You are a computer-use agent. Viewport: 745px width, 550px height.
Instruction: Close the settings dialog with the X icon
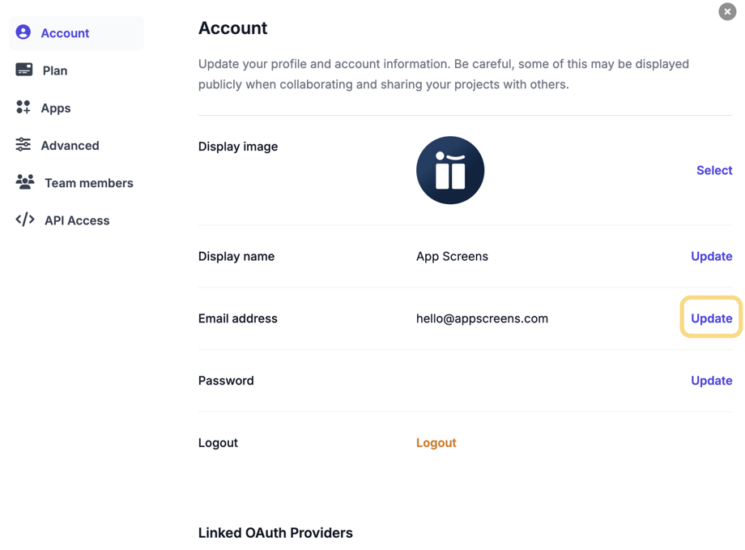pos(726,11)
